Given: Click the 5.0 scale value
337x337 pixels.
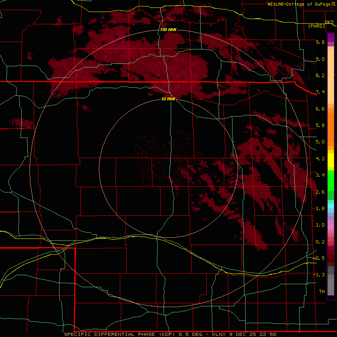Looking at the screenshot, I should coord(320,142).
